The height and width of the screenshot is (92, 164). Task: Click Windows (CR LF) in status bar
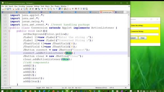tap(101, 88)
